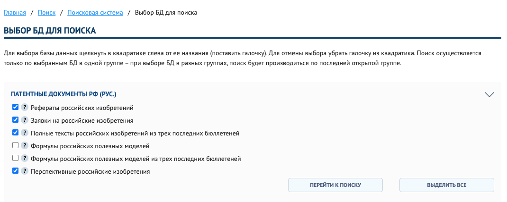Click help icon beside Перспективные российские изобретения
The height and width of the screenshot is (202, 507).
point(25,171)
